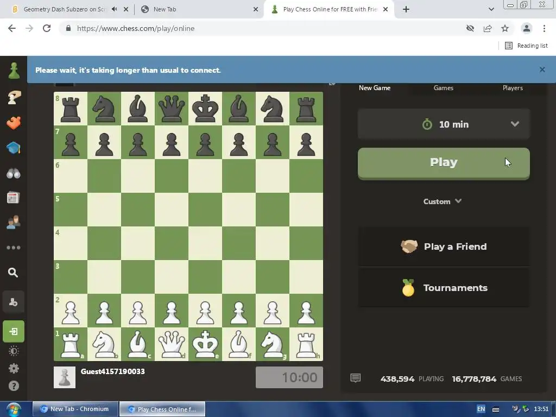Click the green Log In arrow icon
The width and height of the screenshot is (556, 417).
coord(14,332)
